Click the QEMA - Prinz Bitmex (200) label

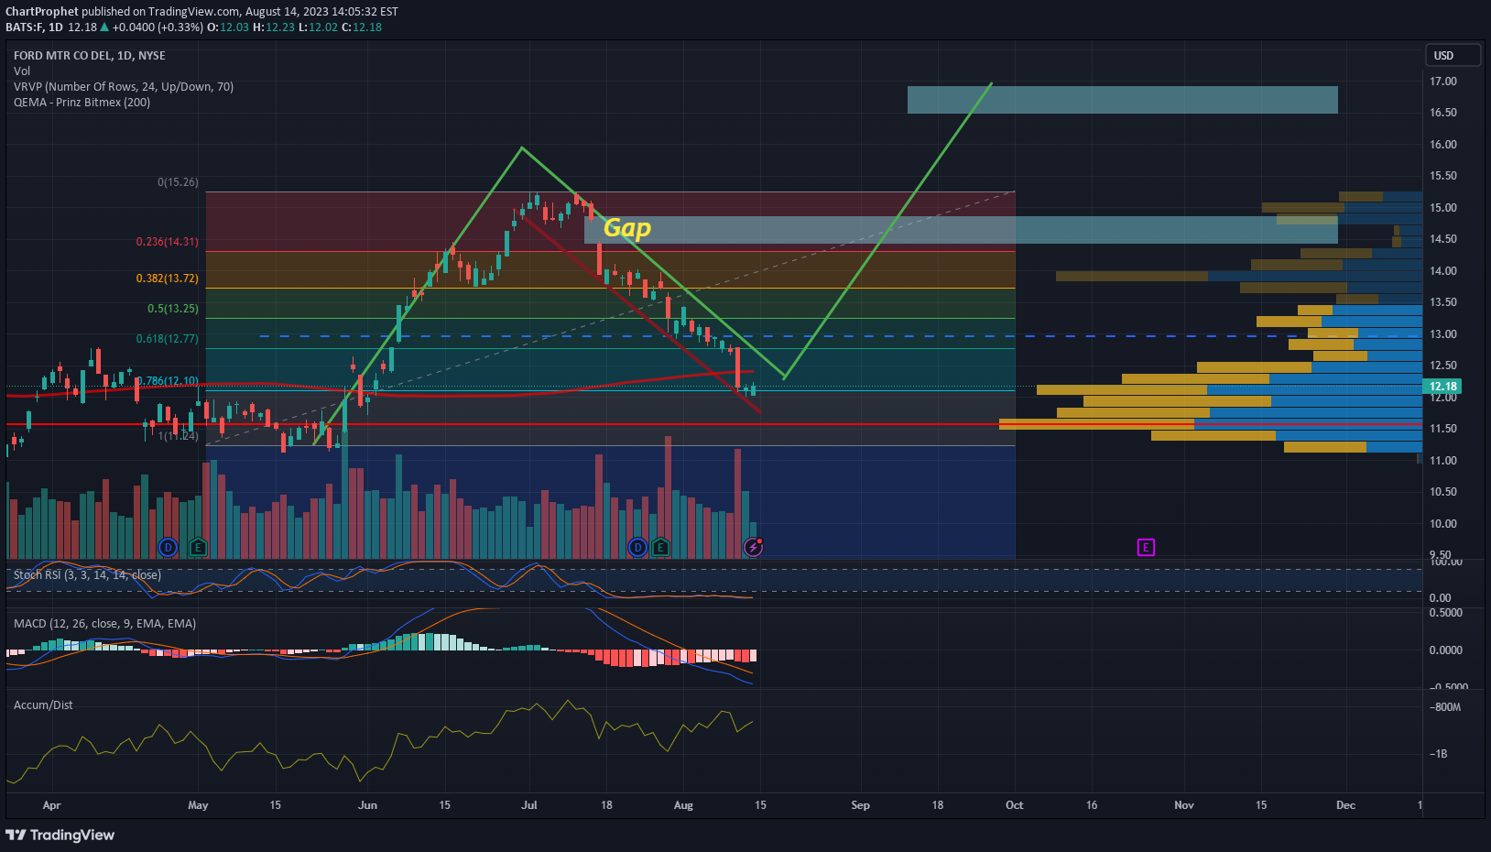[x=82, y=102]
